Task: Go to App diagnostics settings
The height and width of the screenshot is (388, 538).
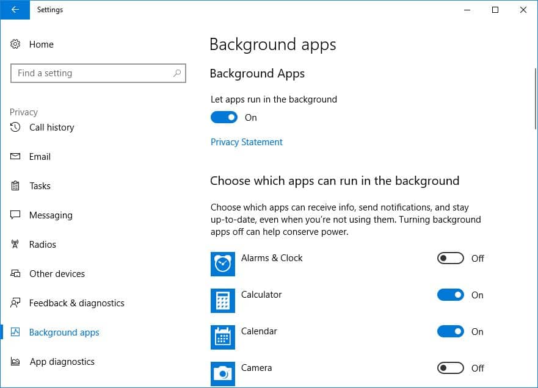Action: [62, 362]
